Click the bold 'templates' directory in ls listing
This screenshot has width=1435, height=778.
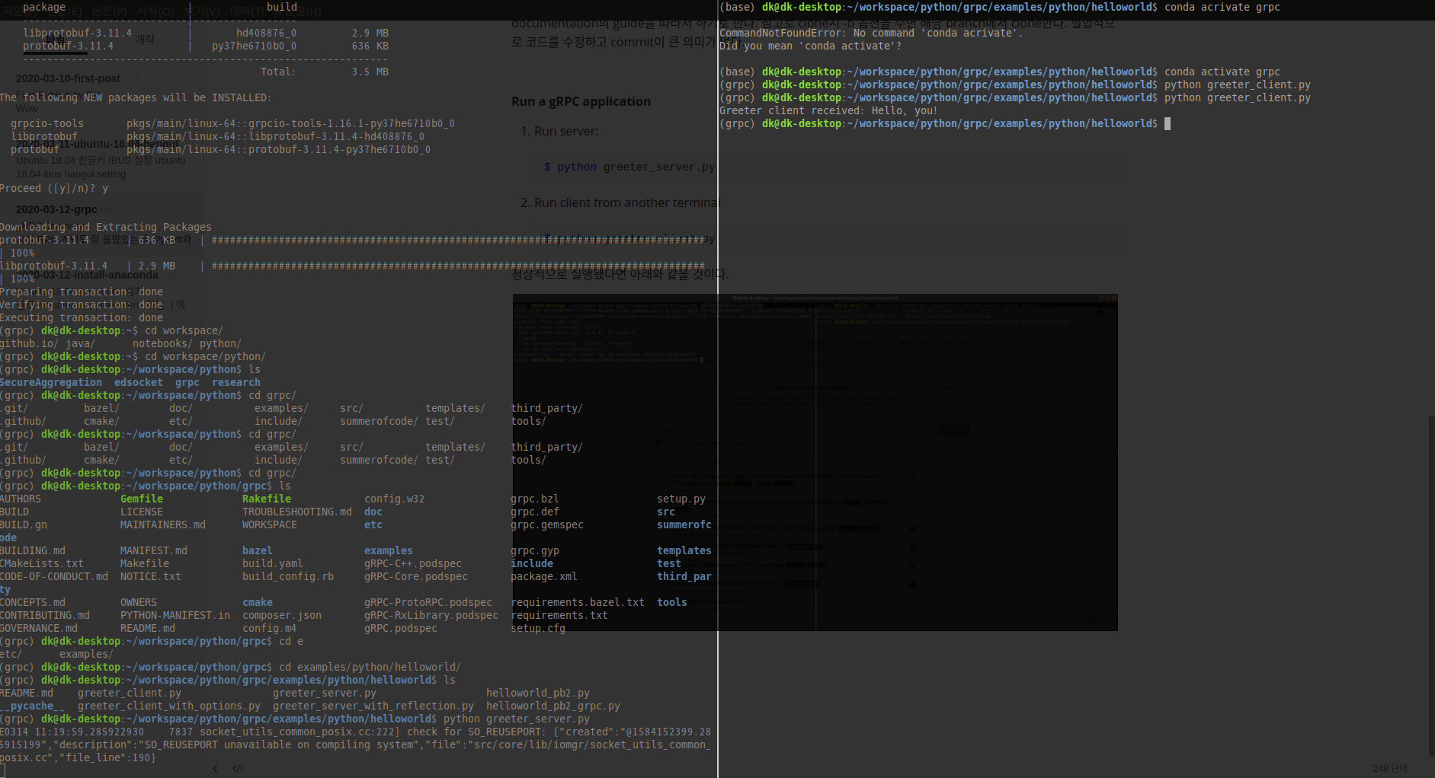(x=684, y=550)
